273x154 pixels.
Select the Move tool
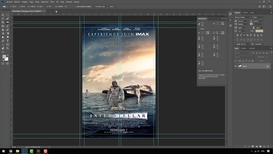pyautogui.click(x=3, y=15)
